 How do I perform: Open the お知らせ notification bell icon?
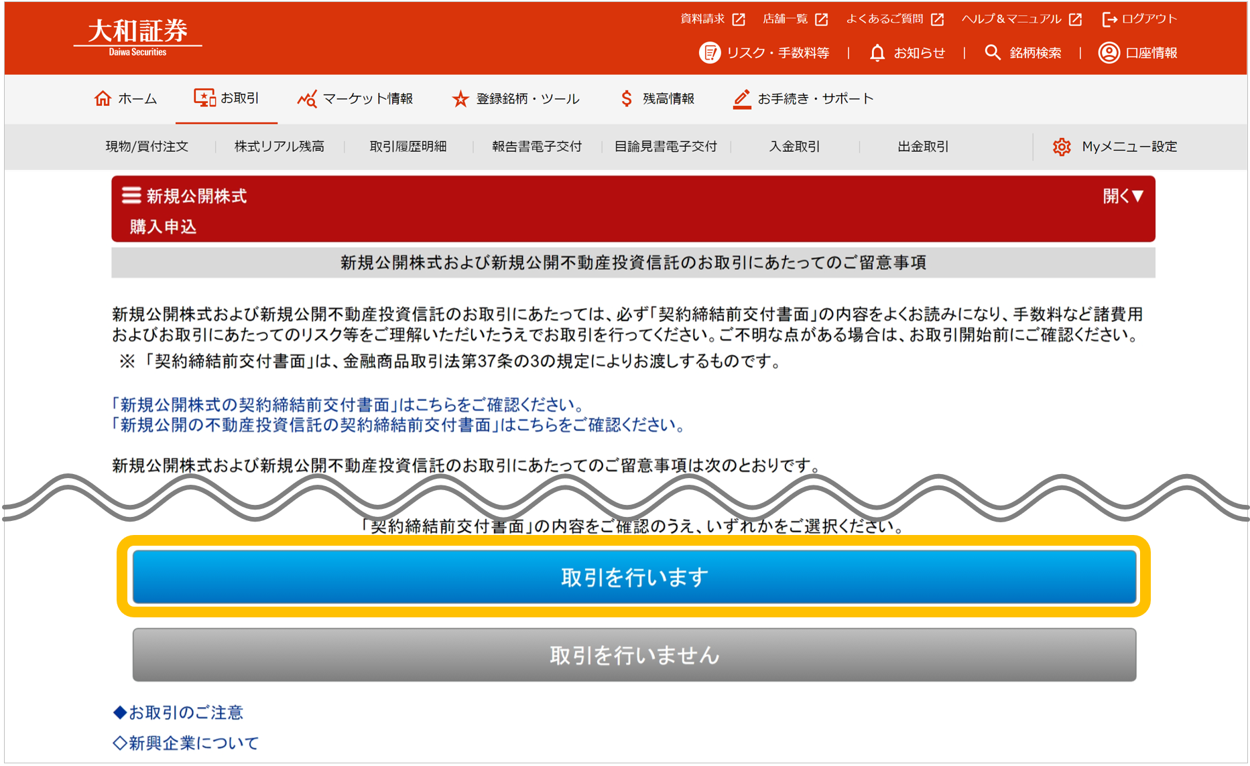click(877, 52)
